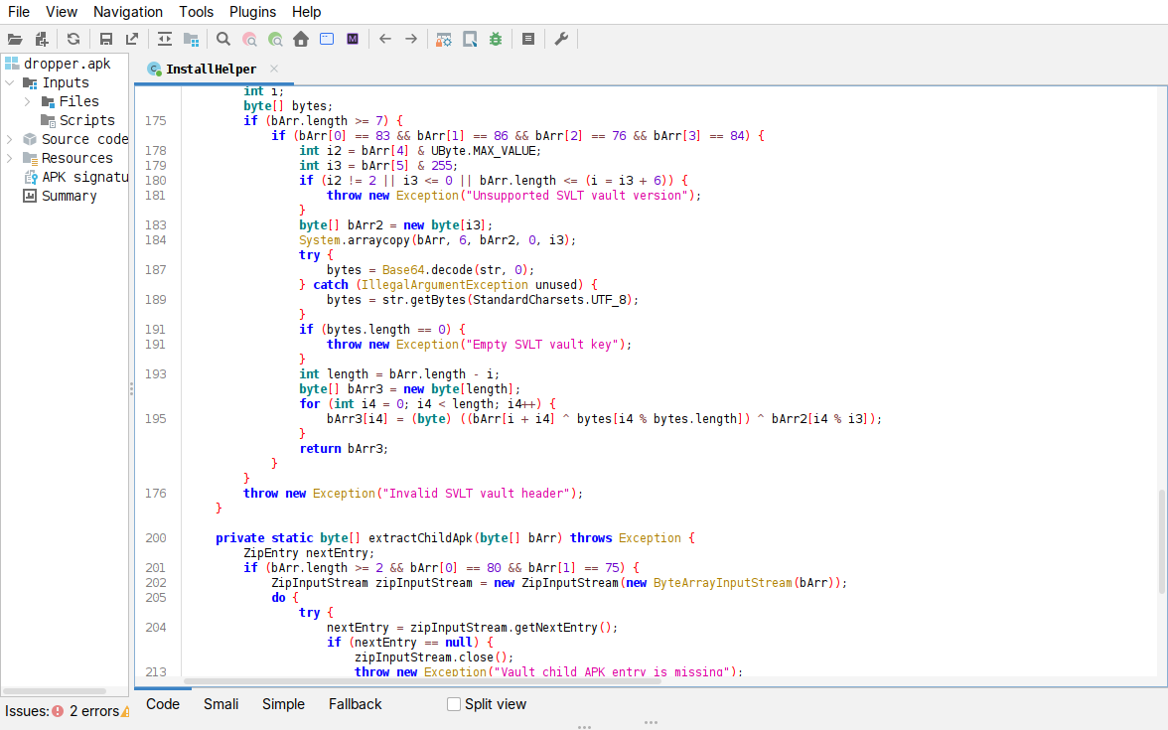1168x730 pixels.
Task: Open the File menu
Action: pyautogui.click(x=19, y=12)
